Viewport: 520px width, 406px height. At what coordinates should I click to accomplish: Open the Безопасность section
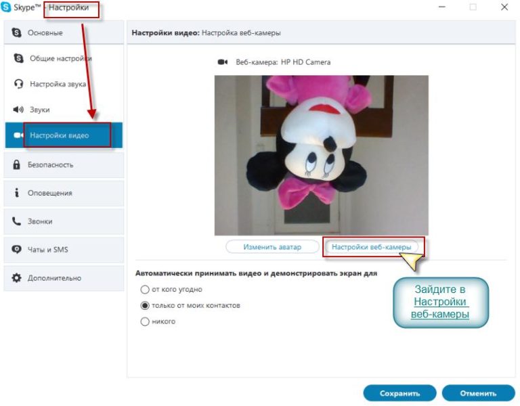click(x=64, y=164)
